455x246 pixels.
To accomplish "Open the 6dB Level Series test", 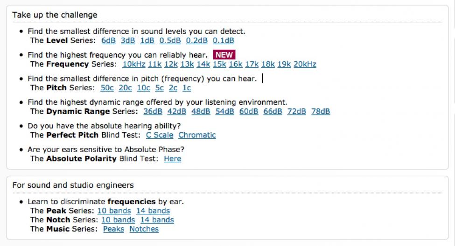I will click(108, 40).
